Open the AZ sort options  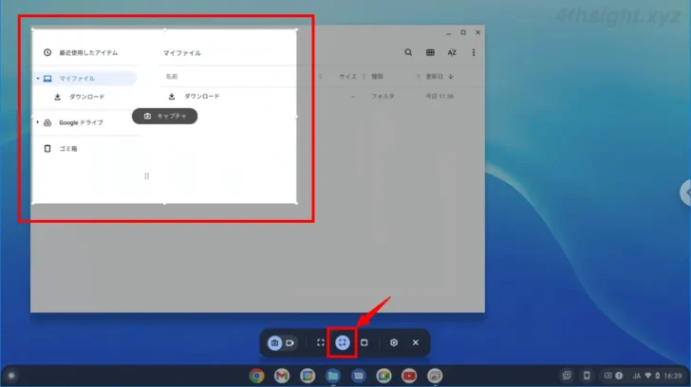pyautogui.click(x=452, y=52)
